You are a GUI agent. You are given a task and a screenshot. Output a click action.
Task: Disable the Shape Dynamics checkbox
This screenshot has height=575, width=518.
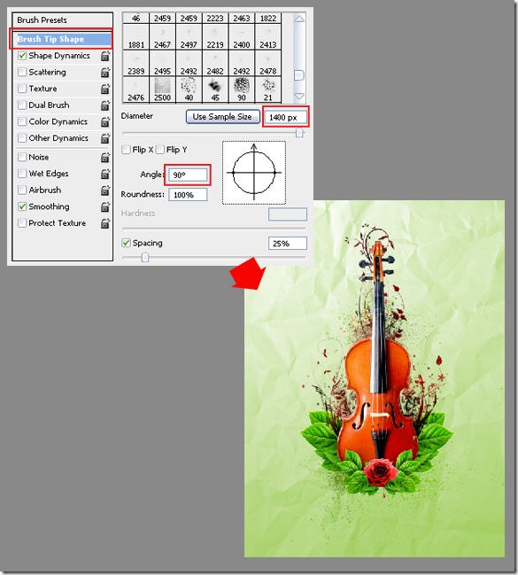click(22, 56)
